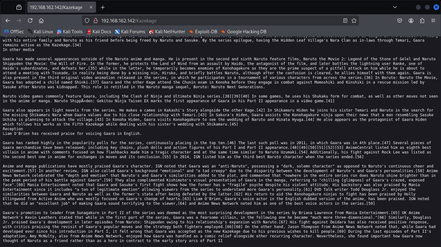The width and height of the screenshot is (441, 247).
Task: Click the 'Reception' heading text
Action: 13,129
